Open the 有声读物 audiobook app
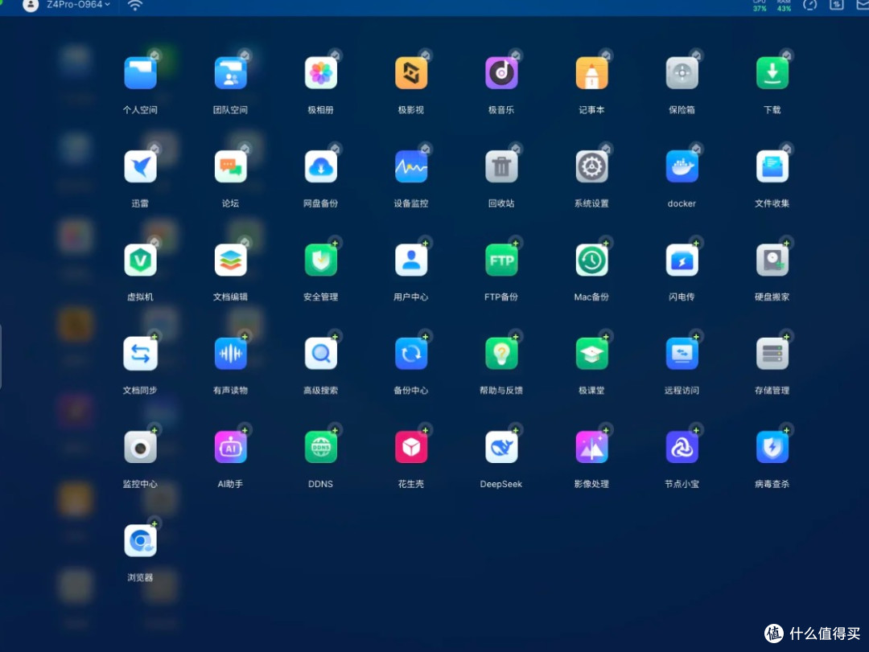 point(231,354)
